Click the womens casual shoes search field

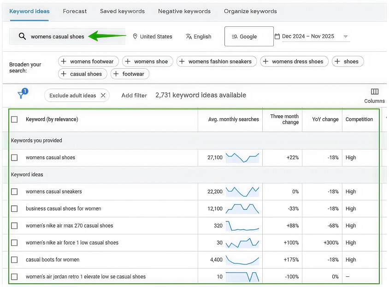(67, 36)
